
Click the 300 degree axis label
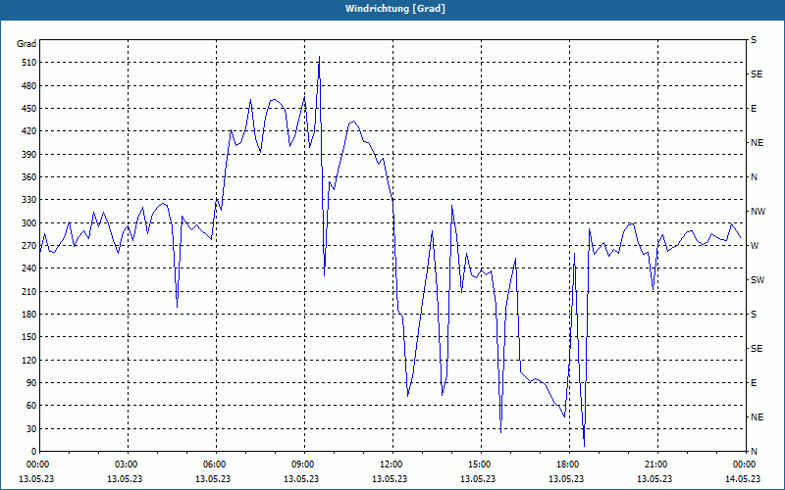pos(30,223)
